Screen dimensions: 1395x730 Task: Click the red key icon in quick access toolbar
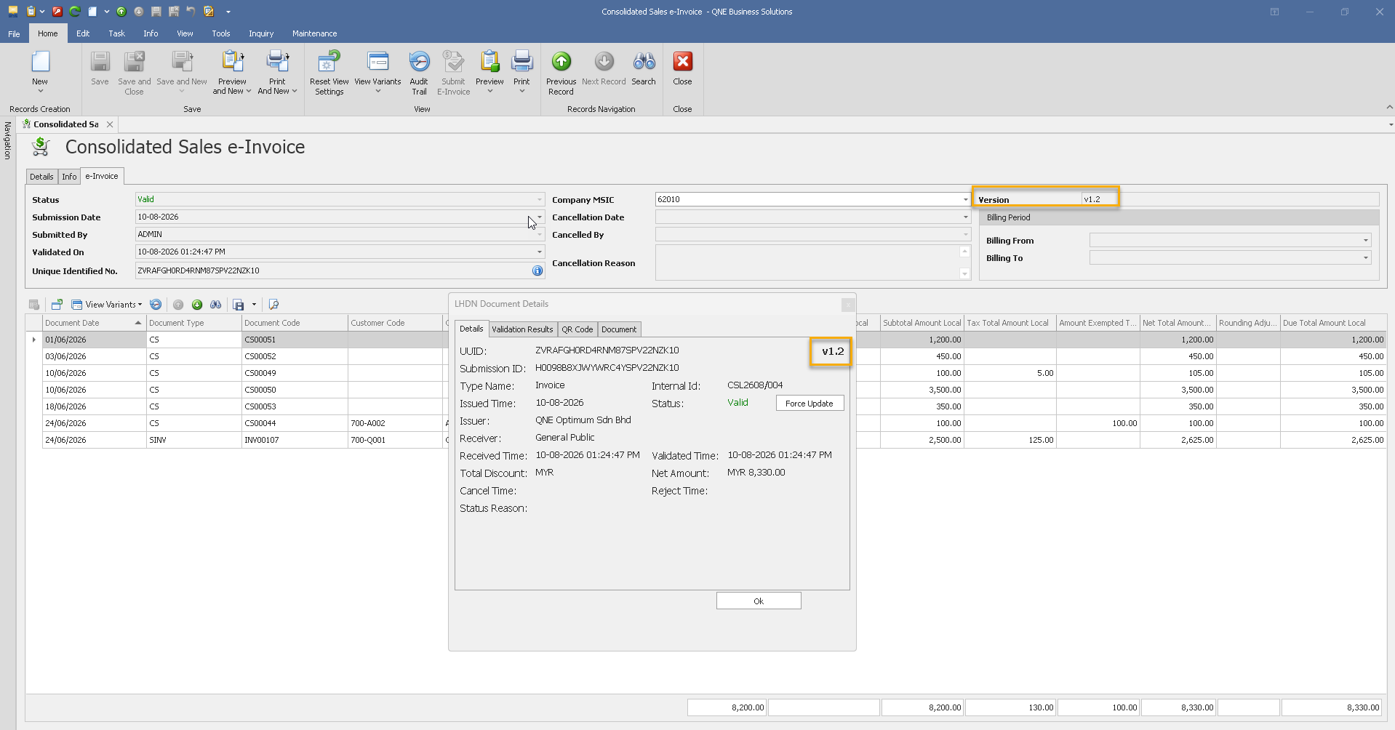(57, 12)
